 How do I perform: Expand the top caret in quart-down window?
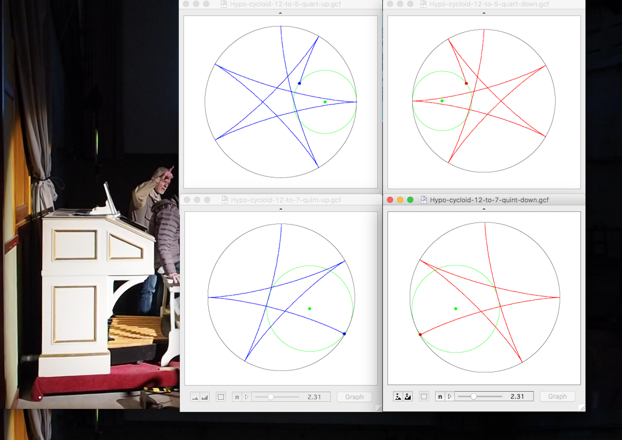(x=484, y=13)
